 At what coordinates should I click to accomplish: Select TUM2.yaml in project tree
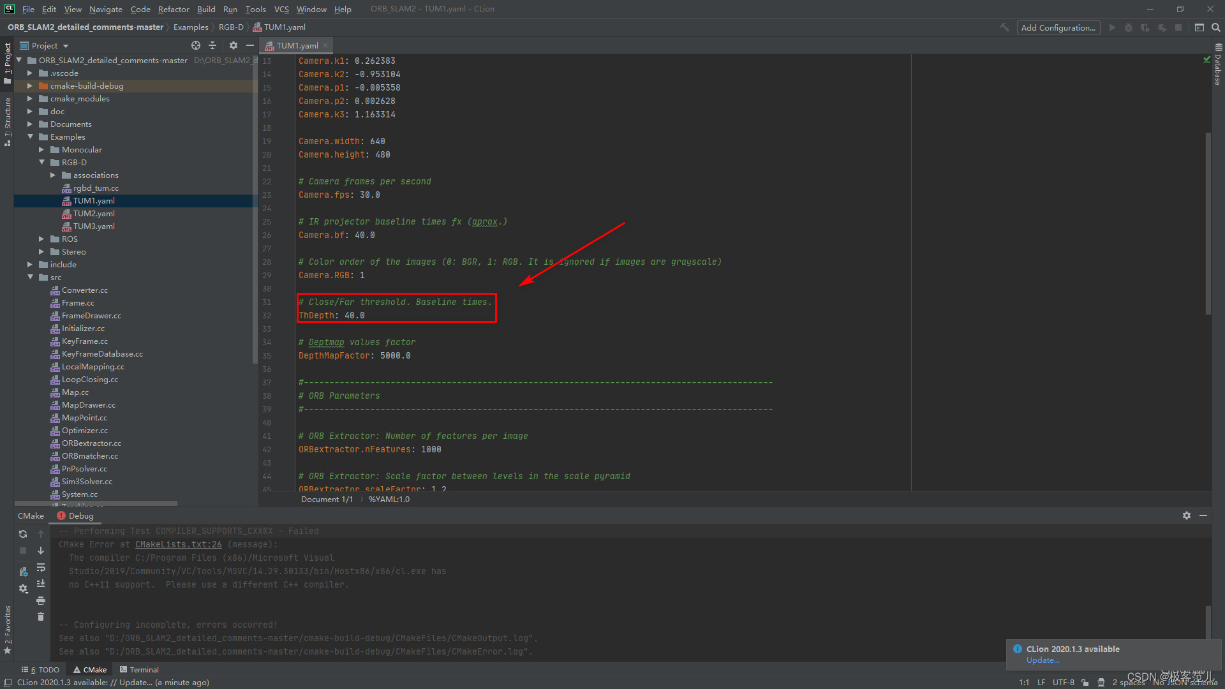[94, 213]
